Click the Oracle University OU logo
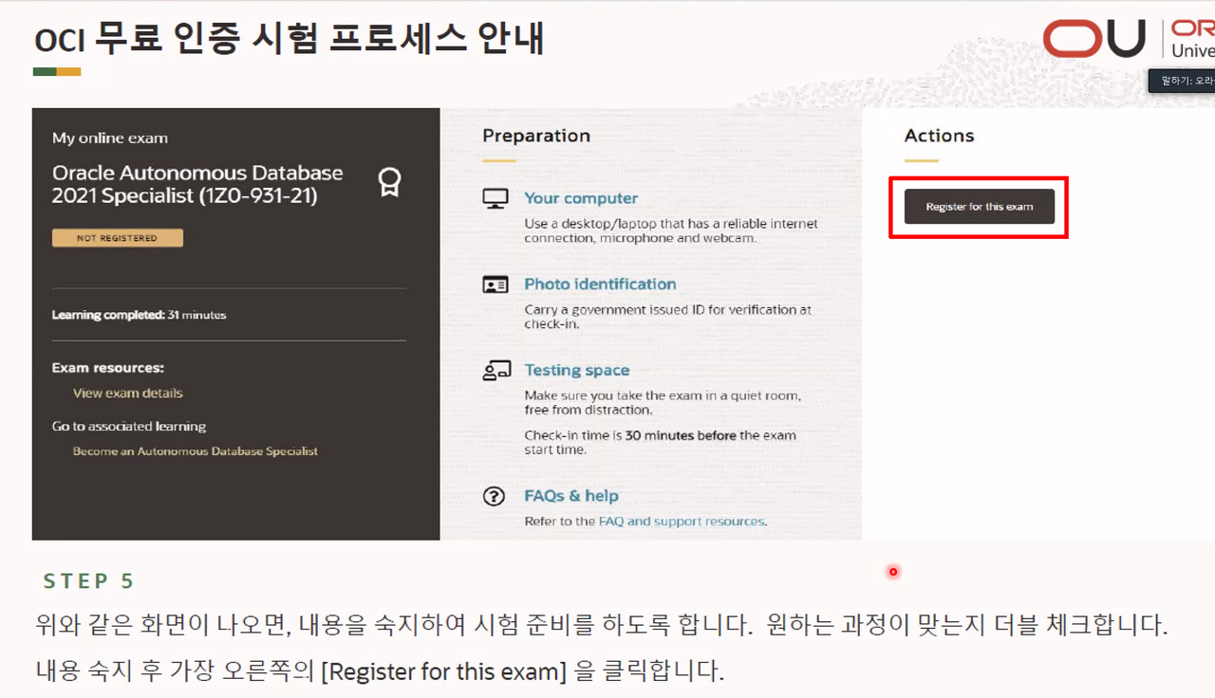The height and width of the screenshot is (698, 1215). click(x=1094, y=39)
